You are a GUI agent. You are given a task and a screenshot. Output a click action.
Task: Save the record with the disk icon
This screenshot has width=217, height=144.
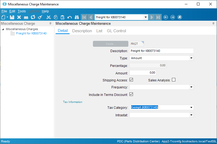tap(12, 17)
